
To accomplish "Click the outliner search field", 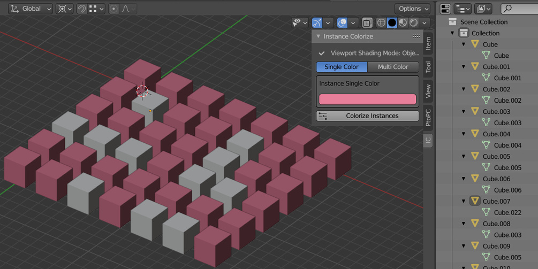I will (x=519, y=9).
